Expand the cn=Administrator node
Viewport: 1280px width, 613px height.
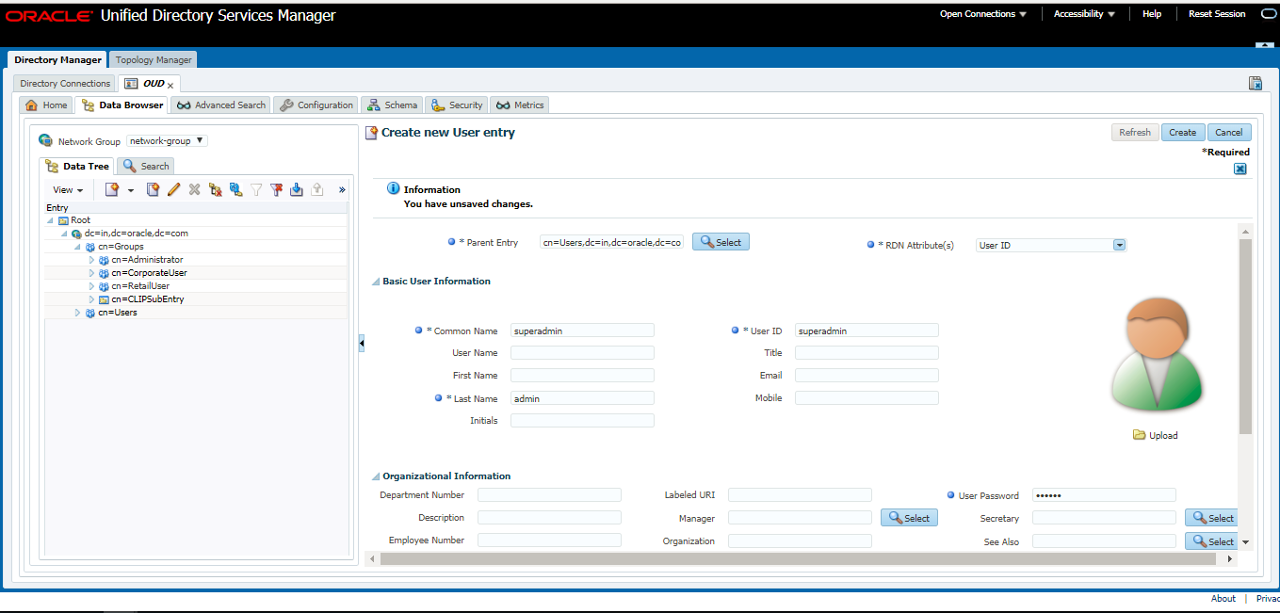[x=91, y=260]
